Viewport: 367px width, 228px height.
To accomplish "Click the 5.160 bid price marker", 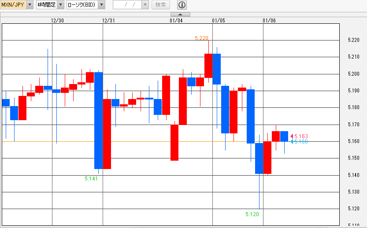I will coord(299,141).
